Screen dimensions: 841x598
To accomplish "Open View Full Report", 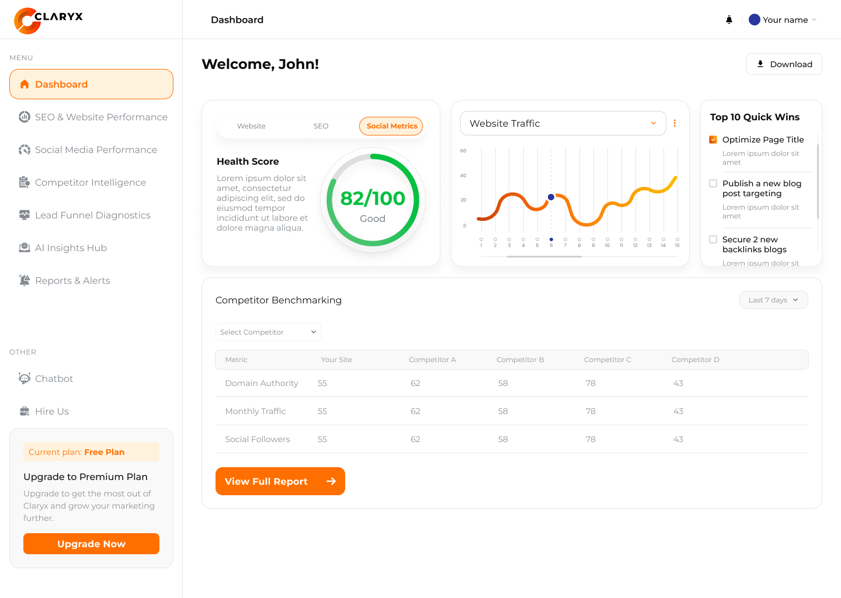I will 280,481.
